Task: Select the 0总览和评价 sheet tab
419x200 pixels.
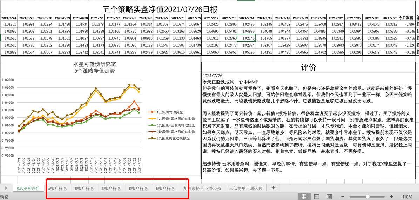Action: click(x=28, y=188)
